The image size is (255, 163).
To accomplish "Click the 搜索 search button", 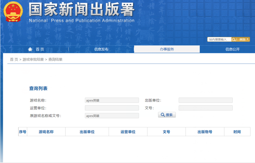I will [167, 115].
